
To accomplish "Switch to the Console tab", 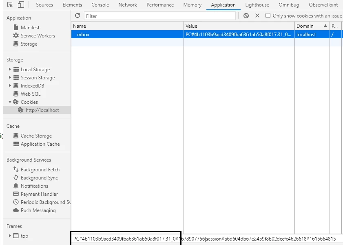I will click(100, 5).
